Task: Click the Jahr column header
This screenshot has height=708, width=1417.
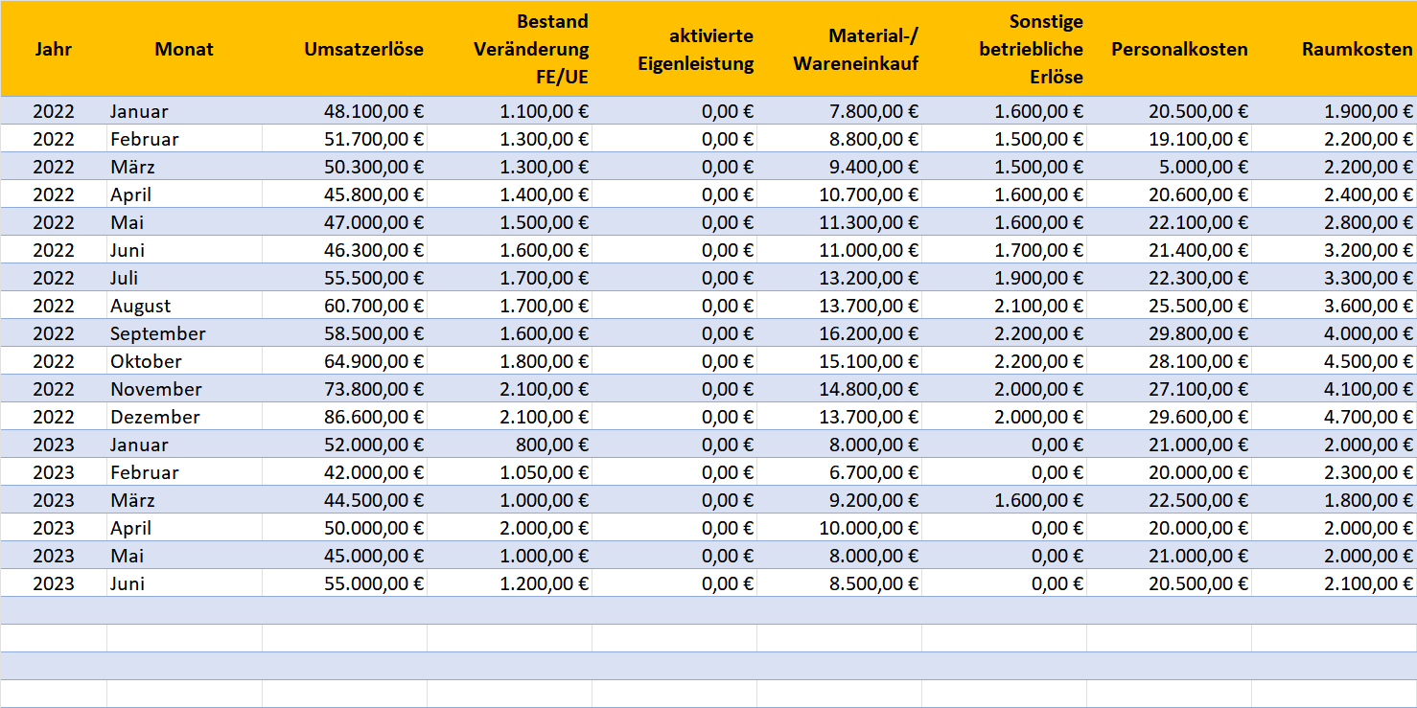Action: [x=54, y=49]
